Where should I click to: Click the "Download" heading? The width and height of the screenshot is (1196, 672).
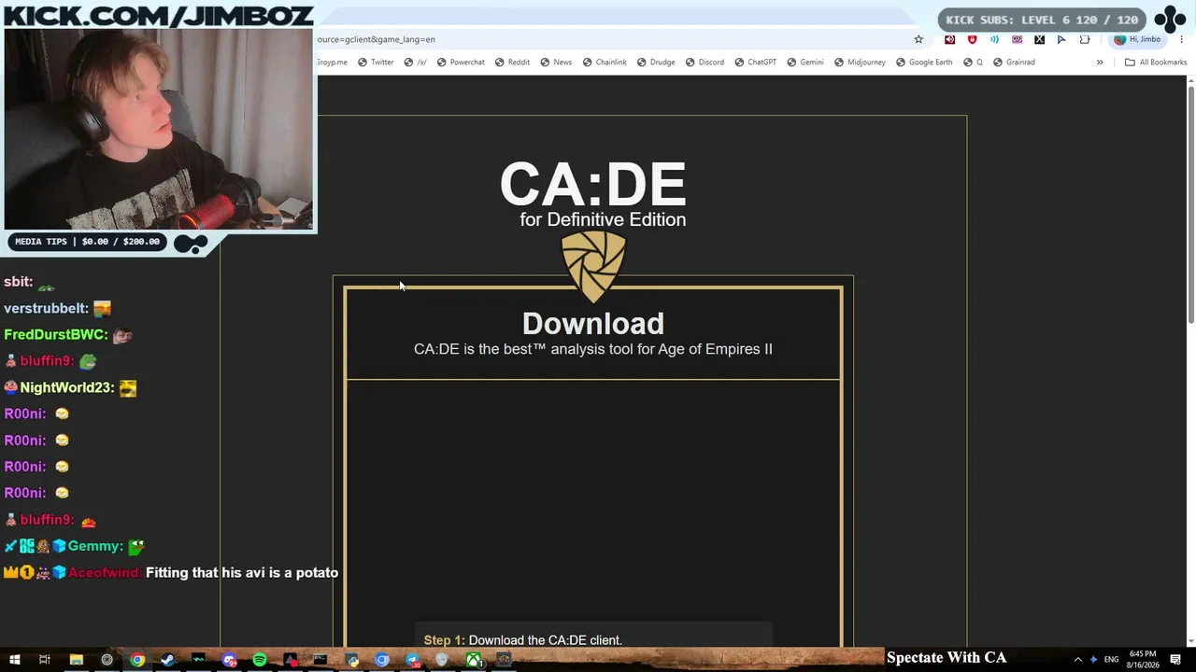[x=593, y=323]
